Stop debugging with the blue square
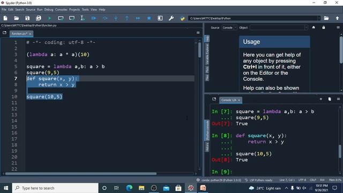 pyautogui.click(x=149, y=18)
